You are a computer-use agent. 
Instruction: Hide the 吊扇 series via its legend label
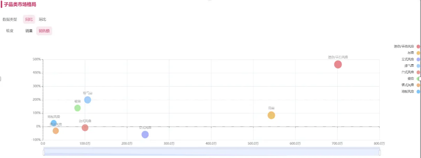click(x=410, y=53)
